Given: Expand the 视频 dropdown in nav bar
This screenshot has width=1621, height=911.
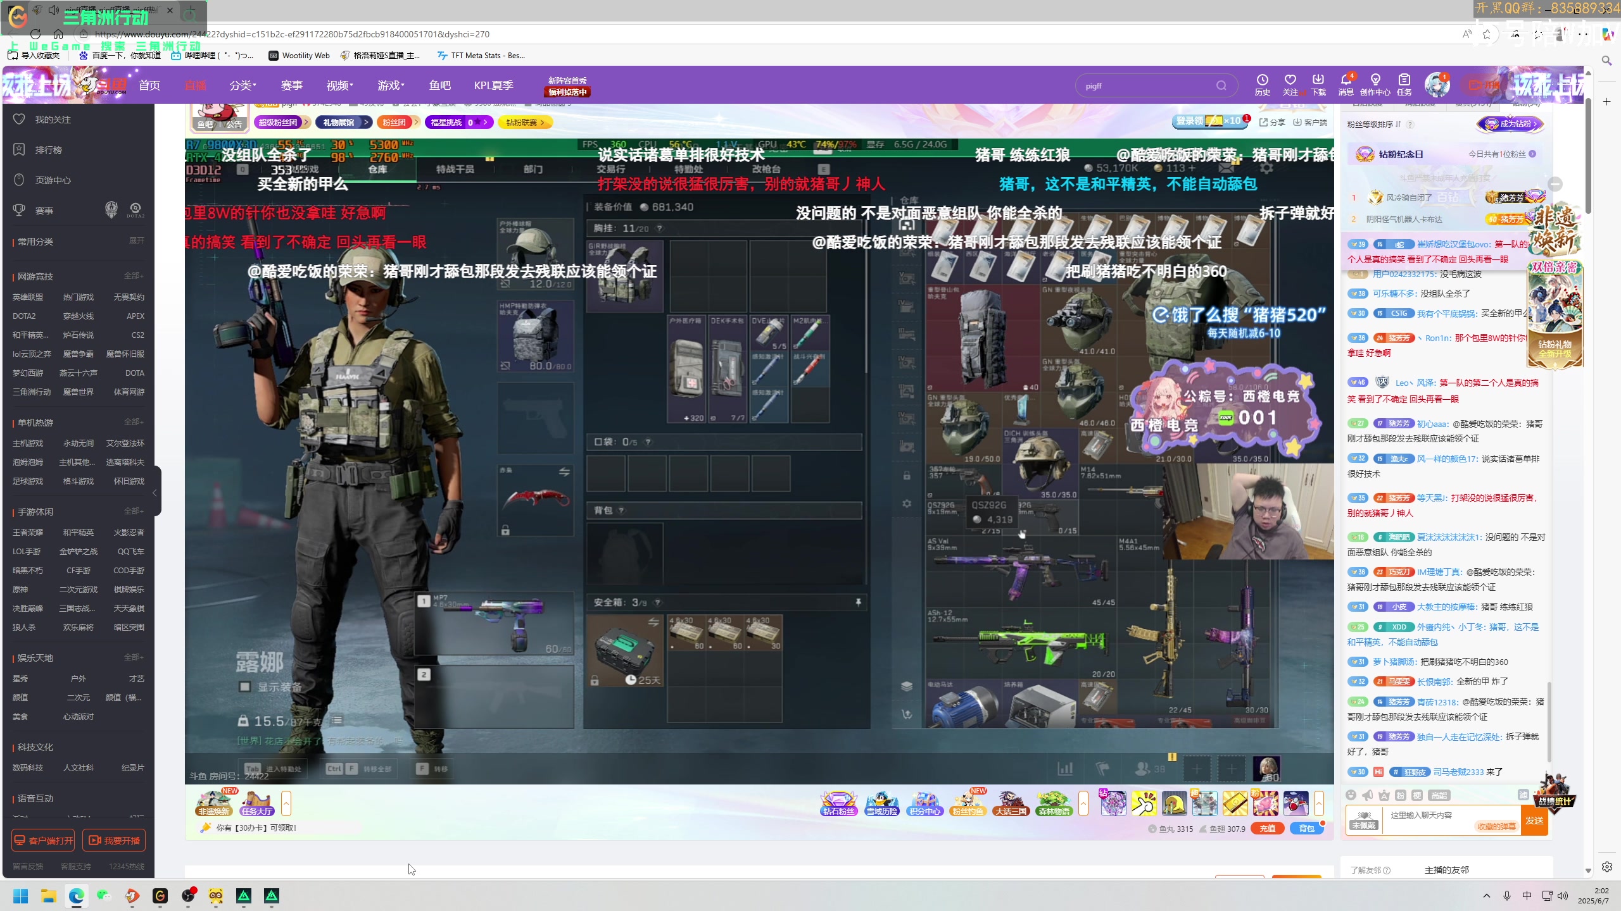Looking at the screenshot, I should (340, 85).
